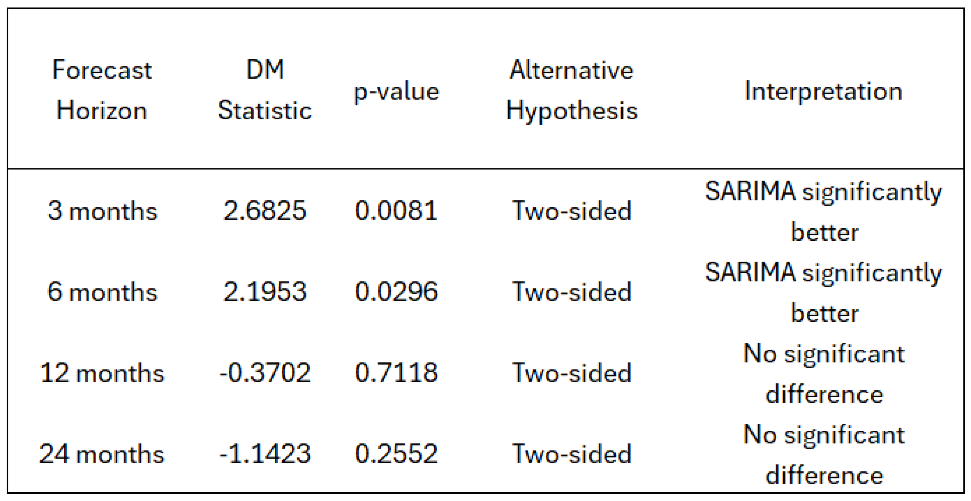Screen dimensions: 971x501
Task: Click the 6 months interpretation cell
Action: click(823, 292)
